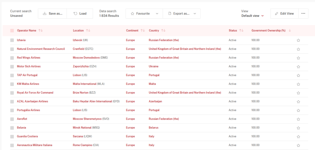Viewport: 315px width, 150px height.
Task: Click the Status column sort icon
Action: coord(241,31)
